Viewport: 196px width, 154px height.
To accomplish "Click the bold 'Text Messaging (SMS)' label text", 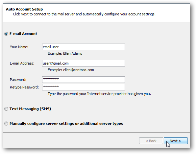I will (x=30, y=109).
